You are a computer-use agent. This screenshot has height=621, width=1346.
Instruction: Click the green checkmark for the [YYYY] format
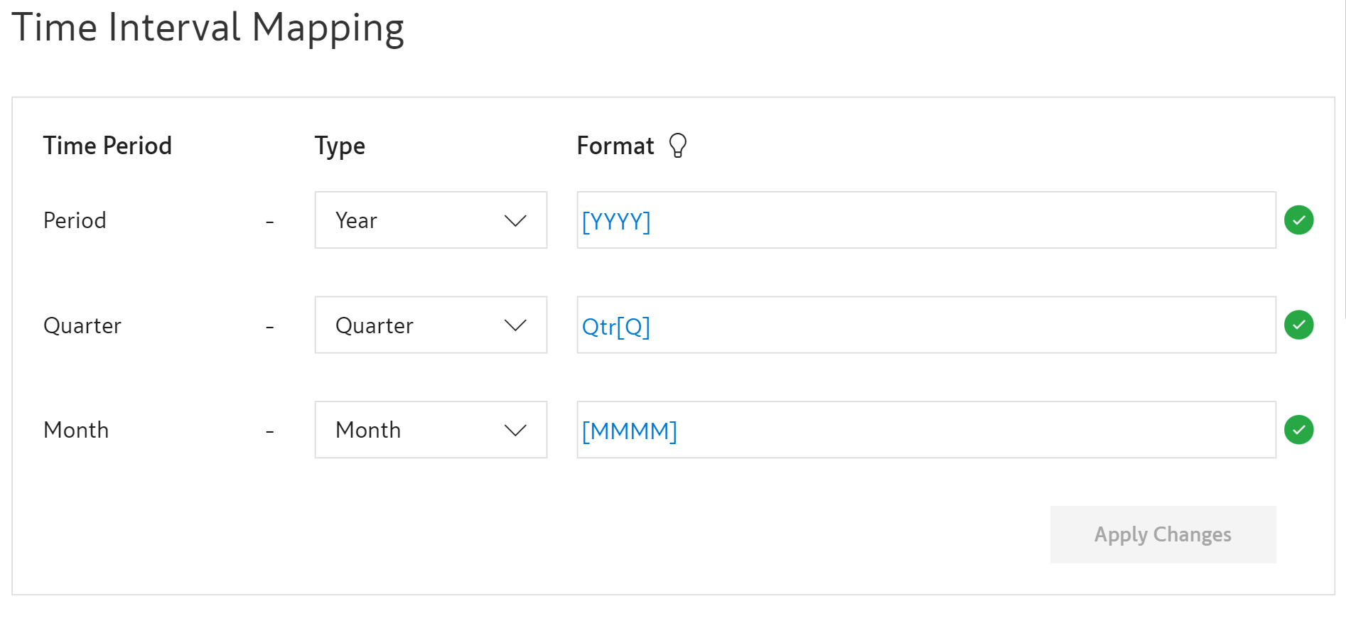[1298, 220]
